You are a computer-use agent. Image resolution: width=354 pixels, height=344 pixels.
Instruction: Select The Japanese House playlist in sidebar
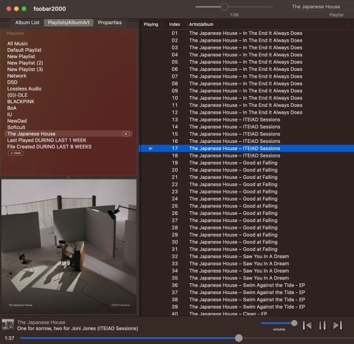[x=68, y=133]
